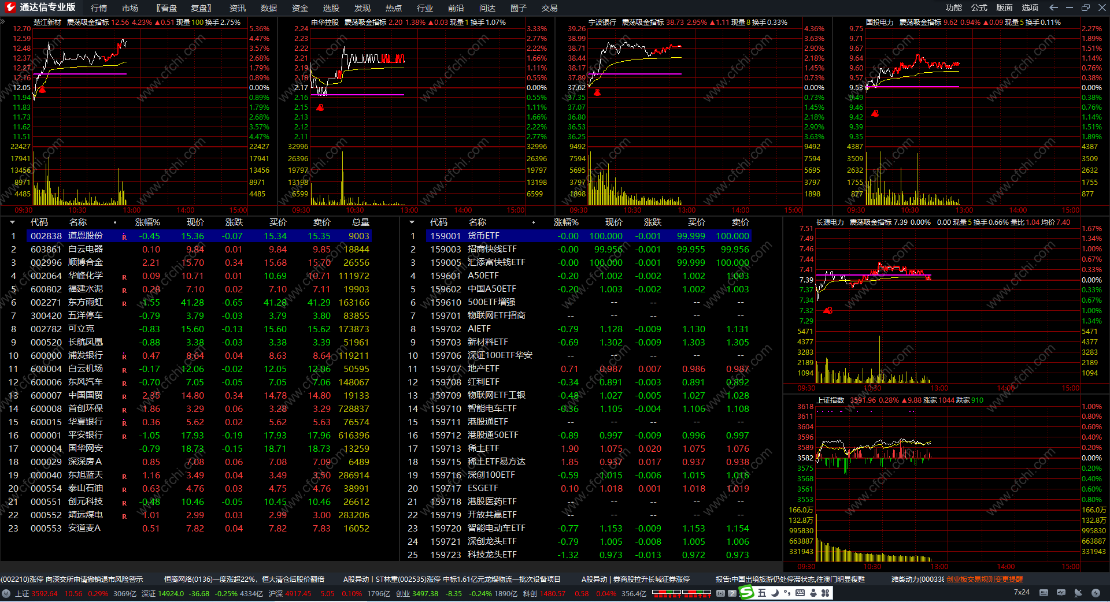Sort ETF list by 现价 column

tap(614, 222)
